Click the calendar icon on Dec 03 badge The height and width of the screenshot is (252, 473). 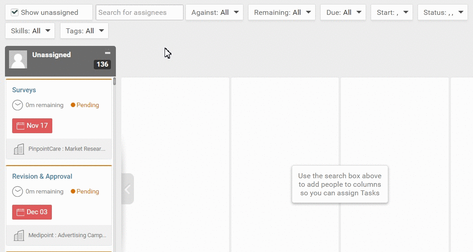(x=20, y=212)
